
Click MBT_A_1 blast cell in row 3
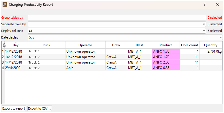[140, 62]
